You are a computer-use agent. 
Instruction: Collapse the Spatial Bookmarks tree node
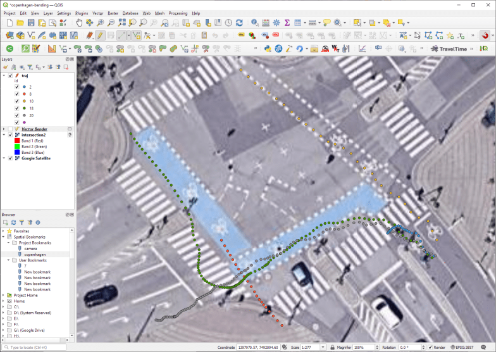(x=4, y=237)
